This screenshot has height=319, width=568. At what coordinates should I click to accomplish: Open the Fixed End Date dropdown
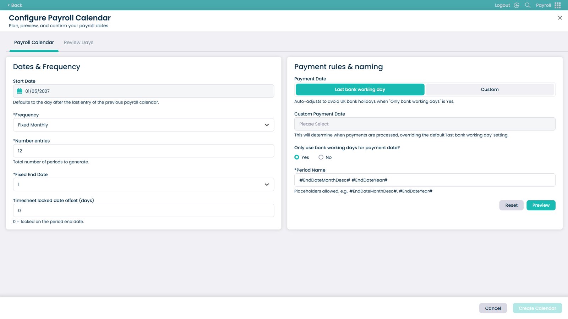143,185
